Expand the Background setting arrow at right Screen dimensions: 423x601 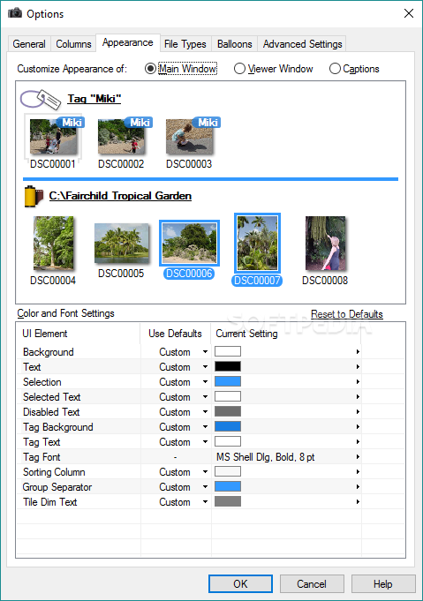[358, 351]
